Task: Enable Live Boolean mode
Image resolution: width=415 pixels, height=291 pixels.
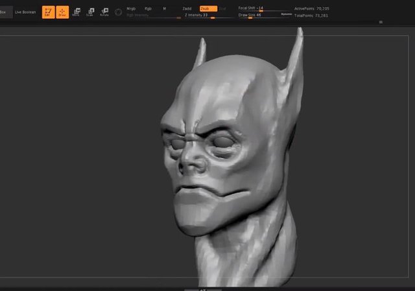Action: (25, 12)
